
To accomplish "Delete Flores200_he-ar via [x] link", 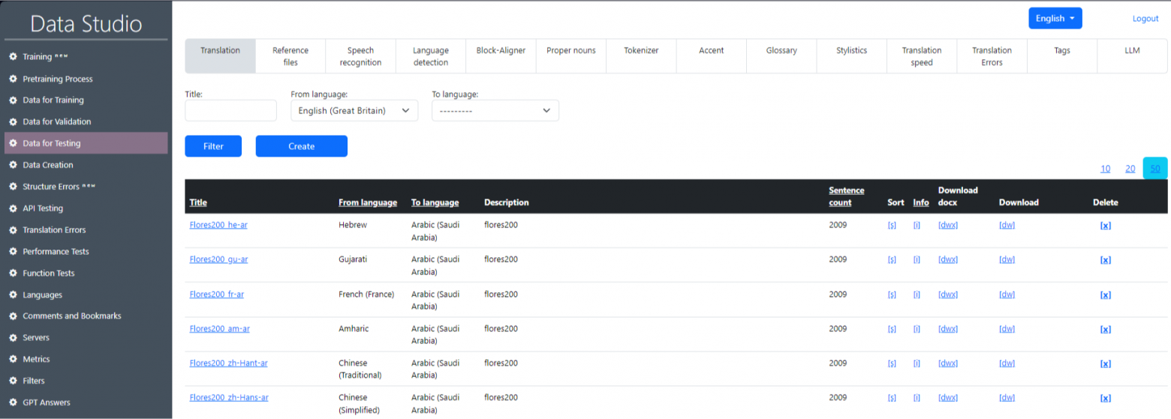I will (x=1105, y=226).
